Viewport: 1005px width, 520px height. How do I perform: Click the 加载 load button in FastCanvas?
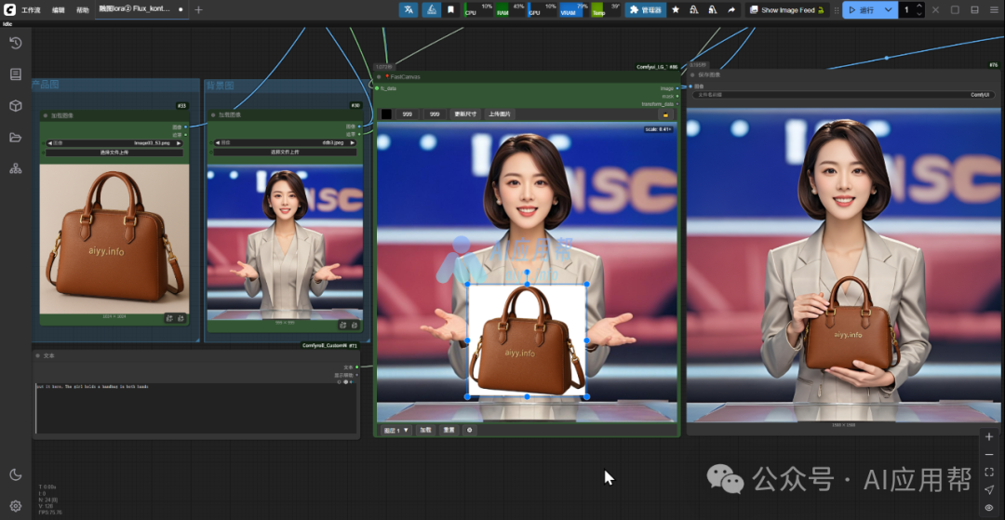(425, 431)
